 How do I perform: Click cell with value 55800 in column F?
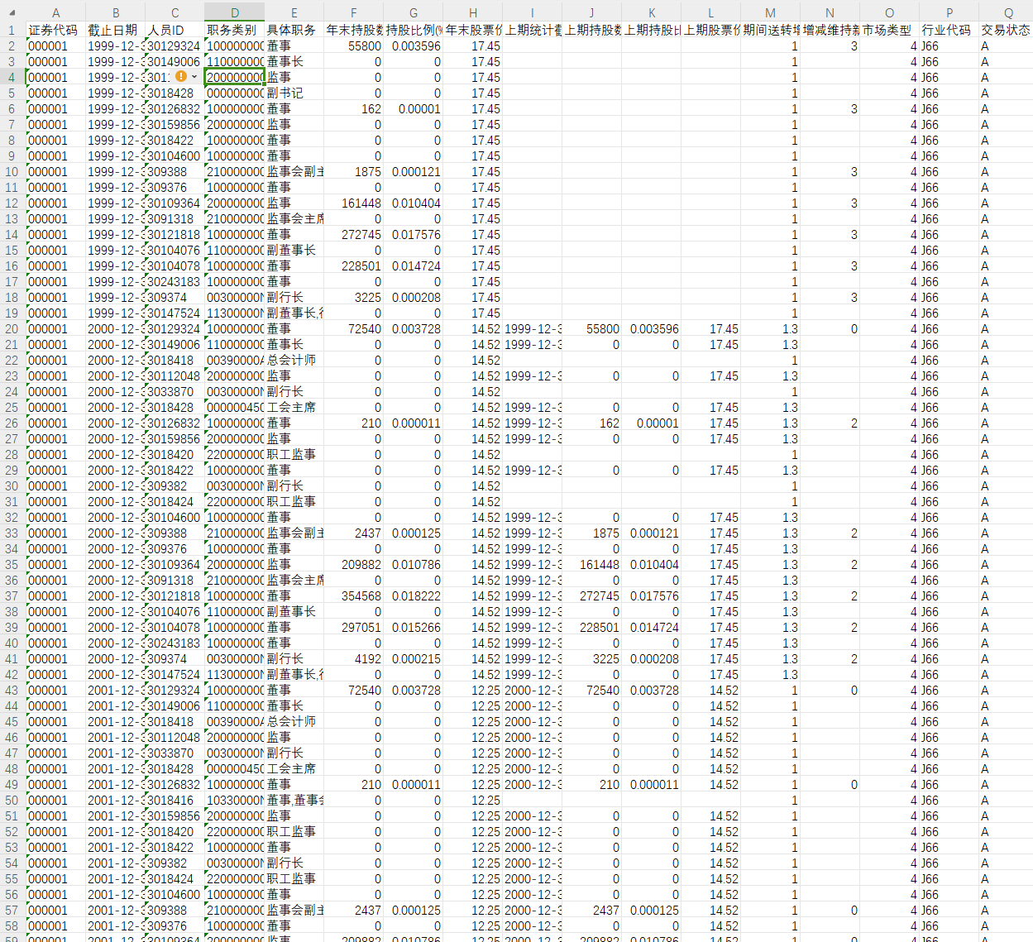[x=354, y=46]
